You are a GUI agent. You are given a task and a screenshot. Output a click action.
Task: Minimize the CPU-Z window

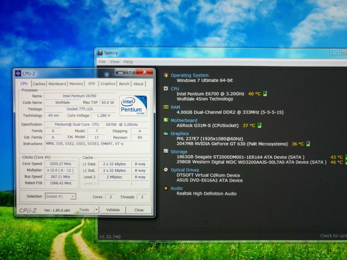tap(121, 72)
